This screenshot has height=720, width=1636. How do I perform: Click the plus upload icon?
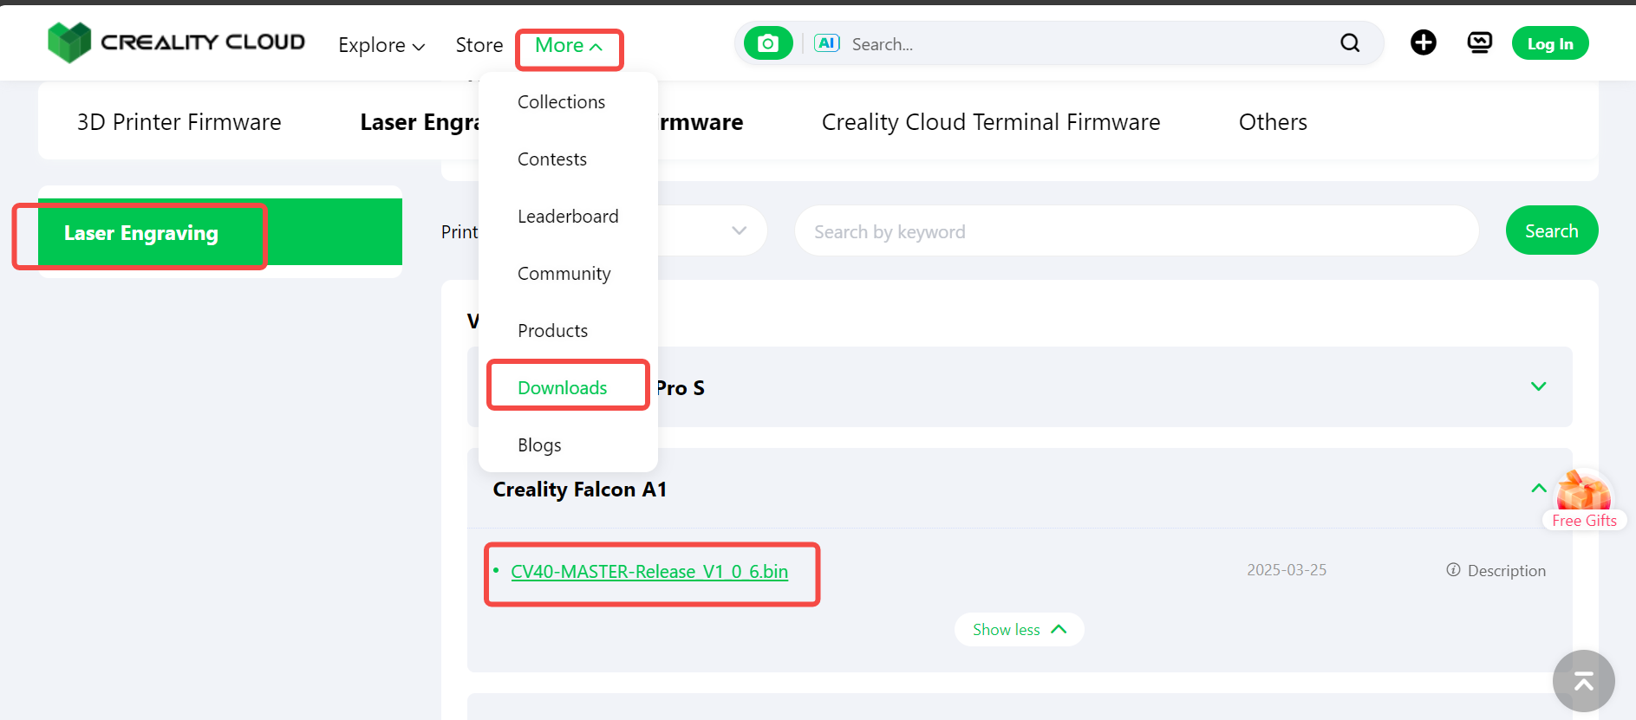(1423, 42)
